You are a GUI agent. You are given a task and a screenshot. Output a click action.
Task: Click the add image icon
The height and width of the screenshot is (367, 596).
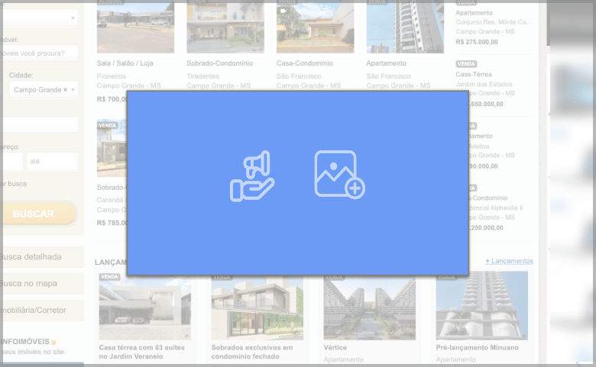[339, 175]
